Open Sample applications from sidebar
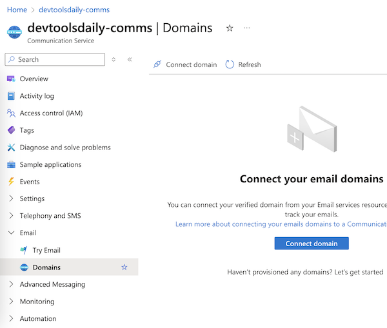Image resolution: width=387 pixels, height=328 pixels. [50, 164]
